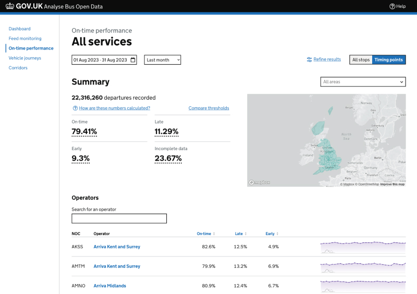Click into the Search for an operator field

point(119,218)
